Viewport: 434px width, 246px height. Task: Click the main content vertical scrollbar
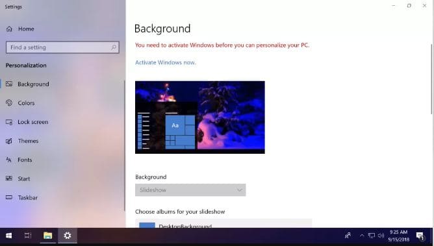[431, 79]
